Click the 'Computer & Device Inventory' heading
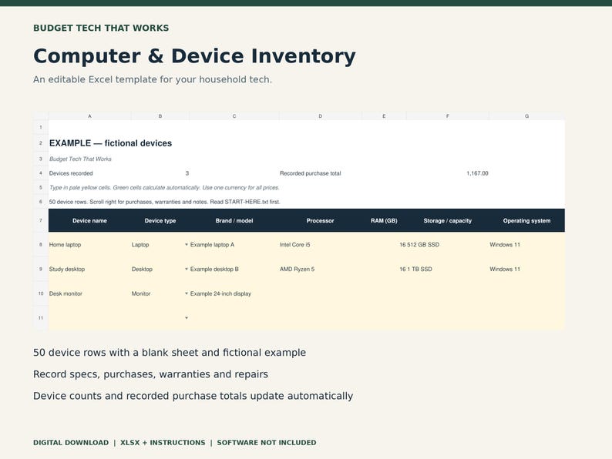The height and width of the screenshot is (459, 612). pyautogui.click(x=194, y=56)
